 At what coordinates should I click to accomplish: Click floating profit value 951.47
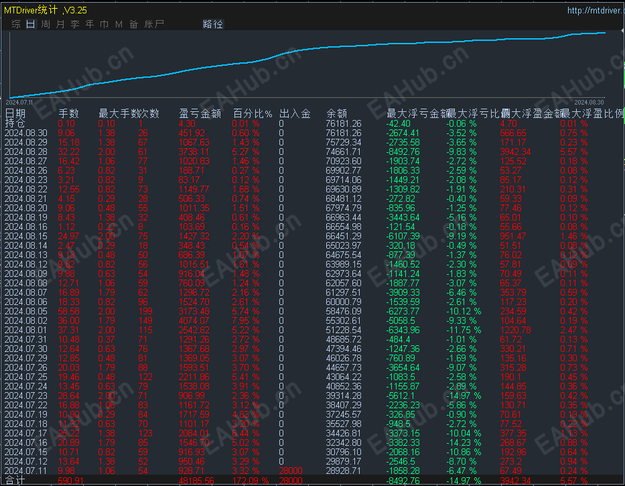[x=513, y=236]
